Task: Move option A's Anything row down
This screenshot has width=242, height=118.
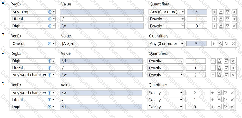Action: point(228,12)
